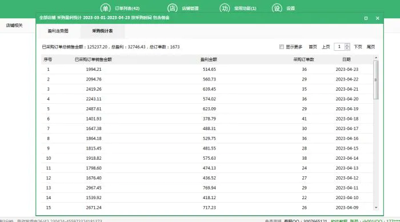Click scrollbar up arrow of the table
The image size is (400, 222).
(x=376, y=58)
